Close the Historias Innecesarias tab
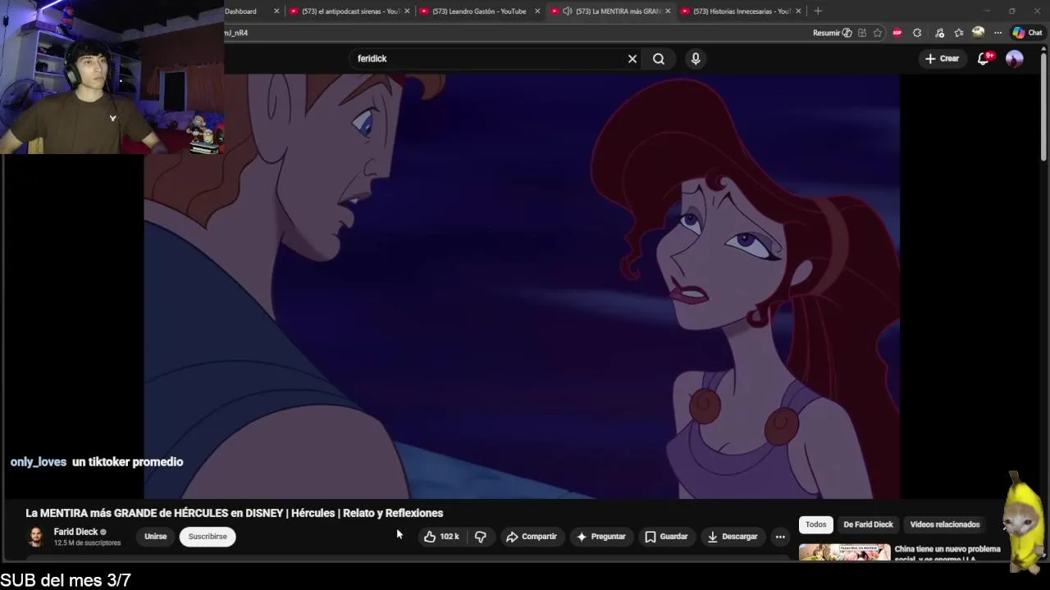 798,11
